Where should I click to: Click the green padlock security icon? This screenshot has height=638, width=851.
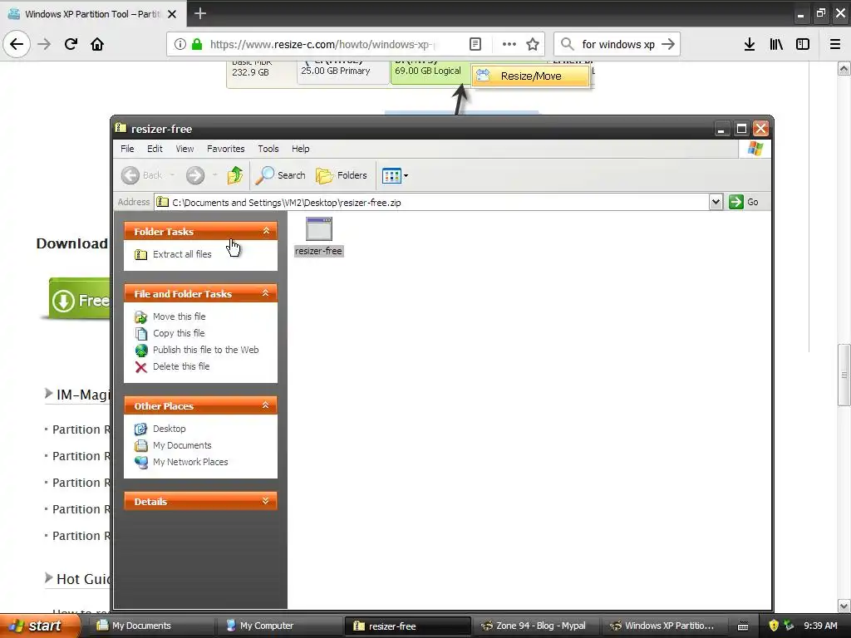196,44
